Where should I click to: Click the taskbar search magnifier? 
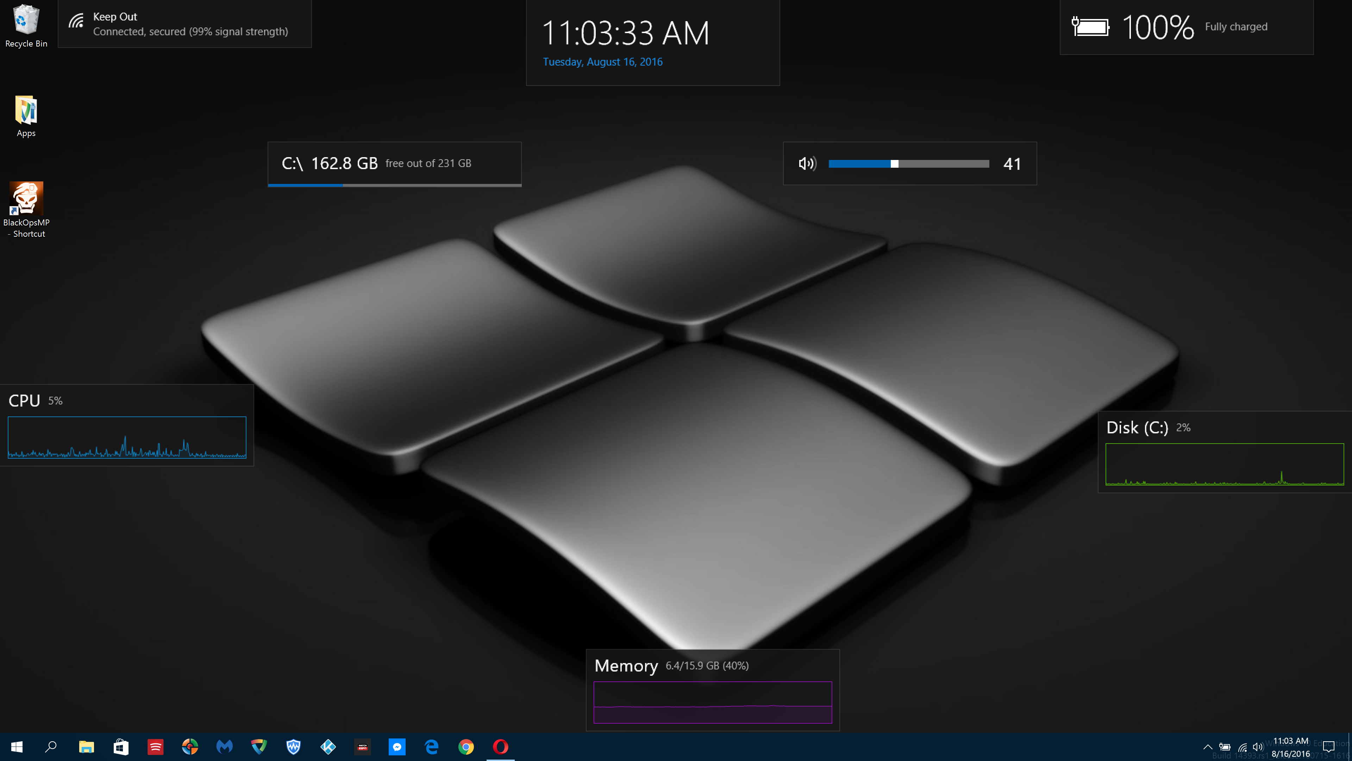point(51,746)
